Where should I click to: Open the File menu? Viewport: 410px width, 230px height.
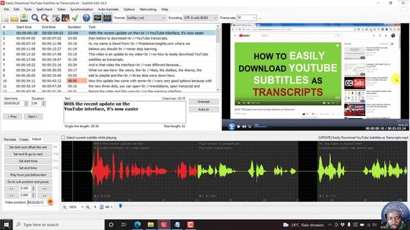coord(6,9)
